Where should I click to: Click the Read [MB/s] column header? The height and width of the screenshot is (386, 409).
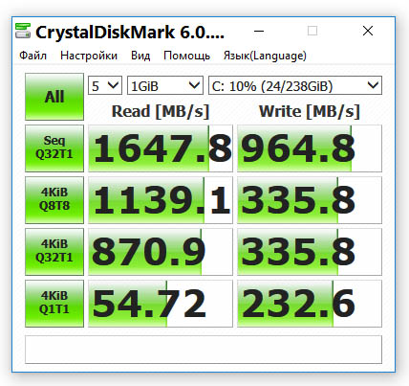point(161,112)
